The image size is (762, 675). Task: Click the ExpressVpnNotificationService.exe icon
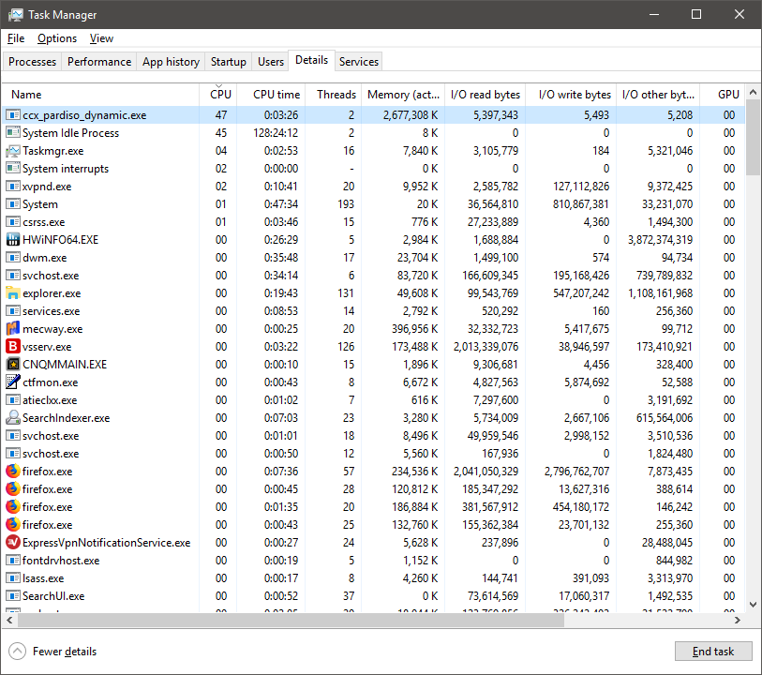point(13,542)
